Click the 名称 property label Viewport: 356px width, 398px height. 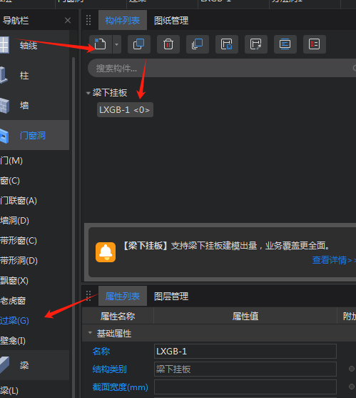pos(101,352)
